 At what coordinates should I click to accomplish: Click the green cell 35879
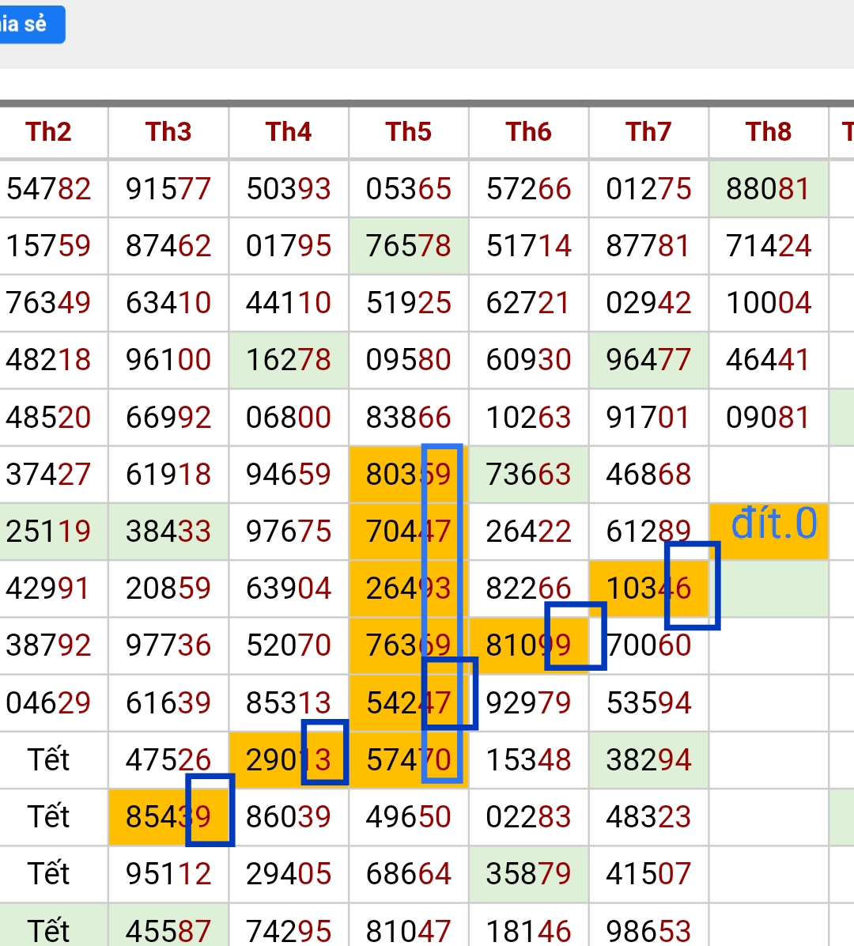pos(528,874)
